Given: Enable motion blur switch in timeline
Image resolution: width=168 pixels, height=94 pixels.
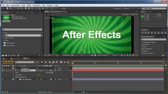Looking at the screenshot, I should (x=57, y=62).
